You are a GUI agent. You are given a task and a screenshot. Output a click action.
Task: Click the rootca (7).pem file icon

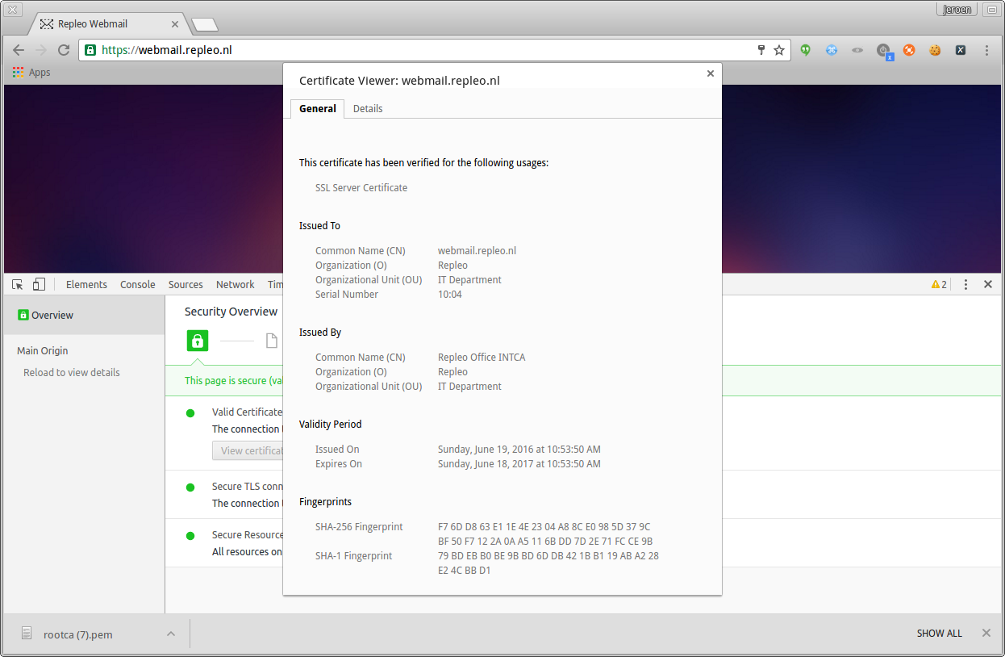coord(27,634)
